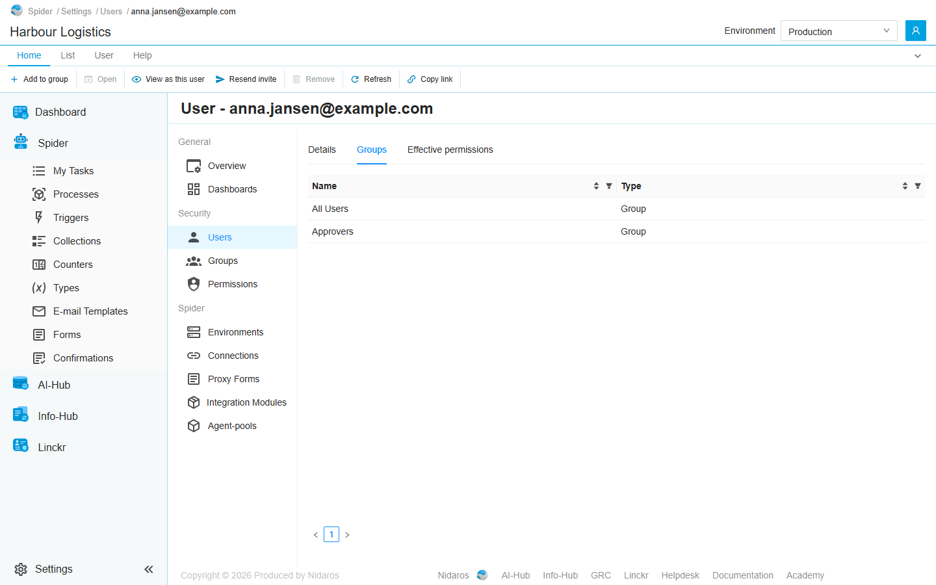
Task: Open the Help ribbon tab
Action: [142, 55]
